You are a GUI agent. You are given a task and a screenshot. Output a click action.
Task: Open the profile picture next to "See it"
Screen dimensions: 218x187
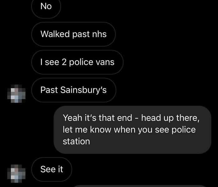click(x=17, y=174)
